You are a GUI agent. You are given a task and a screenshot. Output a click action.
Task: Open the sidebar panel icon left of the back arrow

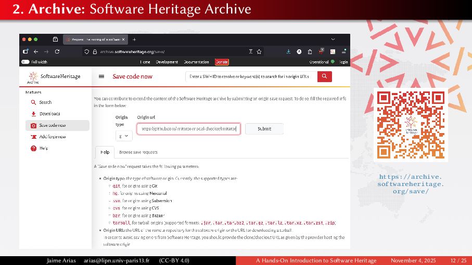pyautogui.click(x=25, y=51)
